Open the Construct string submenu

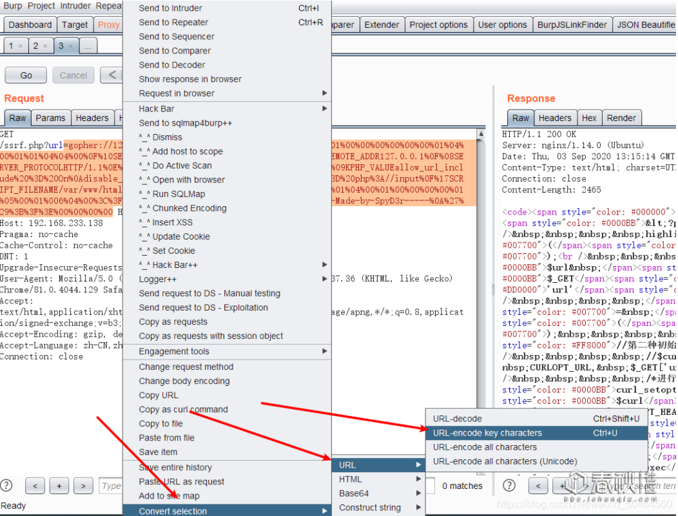(379, 508)
